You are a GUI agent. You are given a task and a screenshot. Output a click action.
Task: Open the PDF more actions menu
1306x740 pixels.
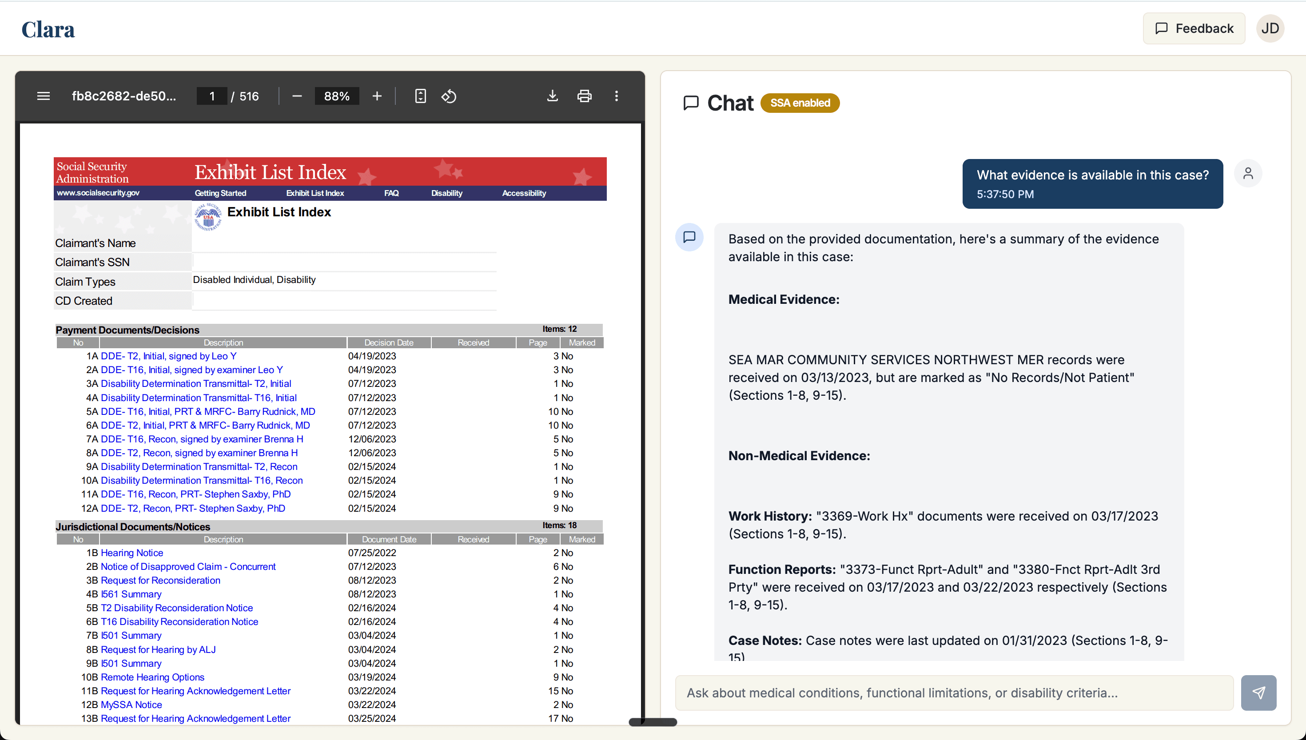pos(617,96)
